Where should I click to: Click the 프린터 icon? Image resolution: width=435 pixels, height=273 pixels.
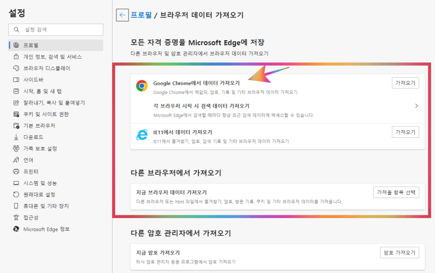[16, 172]
